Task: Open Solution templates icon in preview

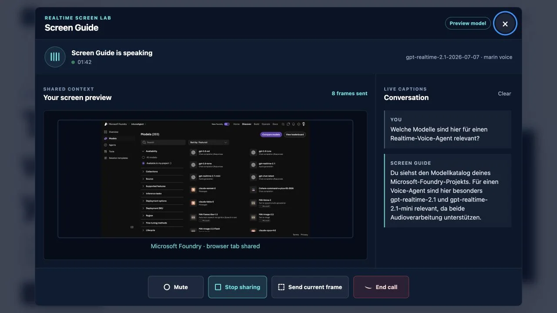Action: [x=106, y=158]
